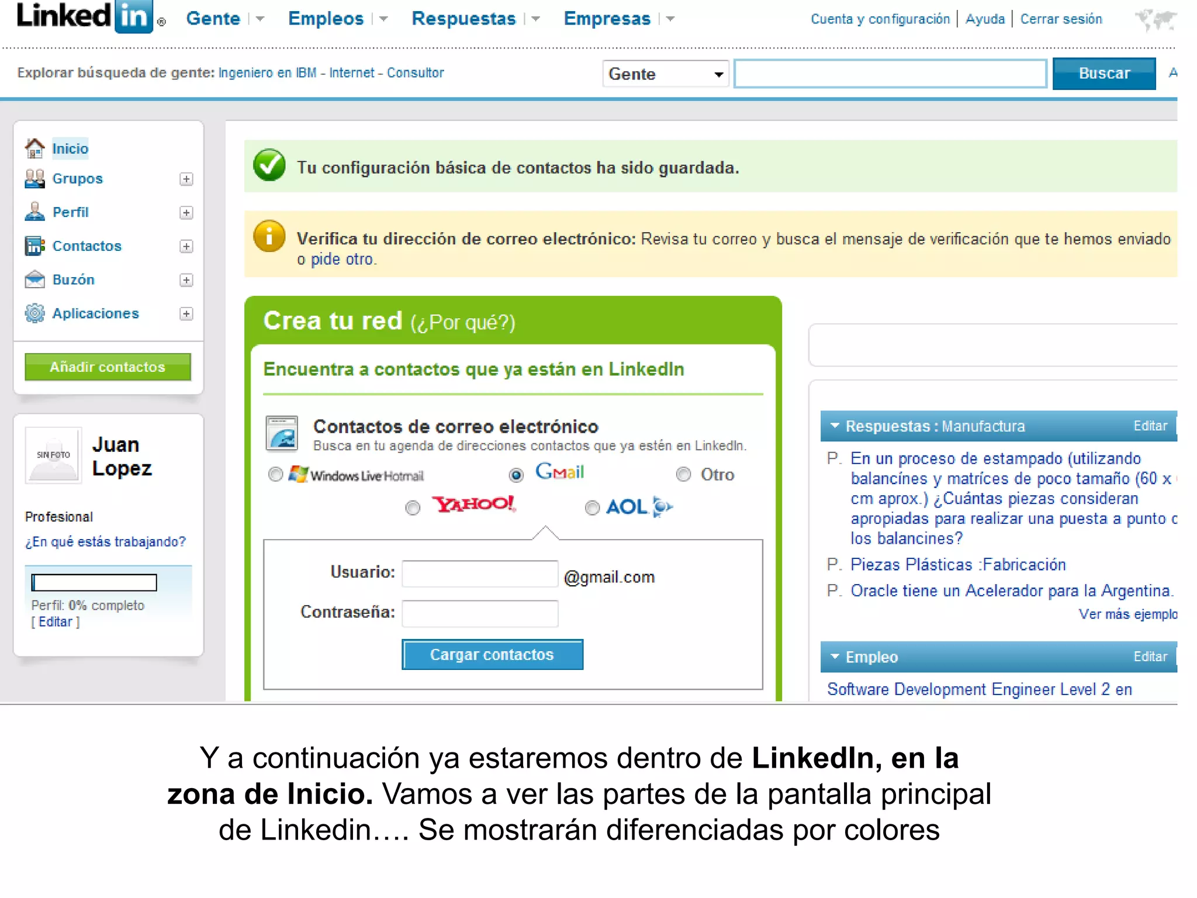Click Ingeniero en IBM search link
This screenshot has height=898, width=1197.
click(267, 72)
